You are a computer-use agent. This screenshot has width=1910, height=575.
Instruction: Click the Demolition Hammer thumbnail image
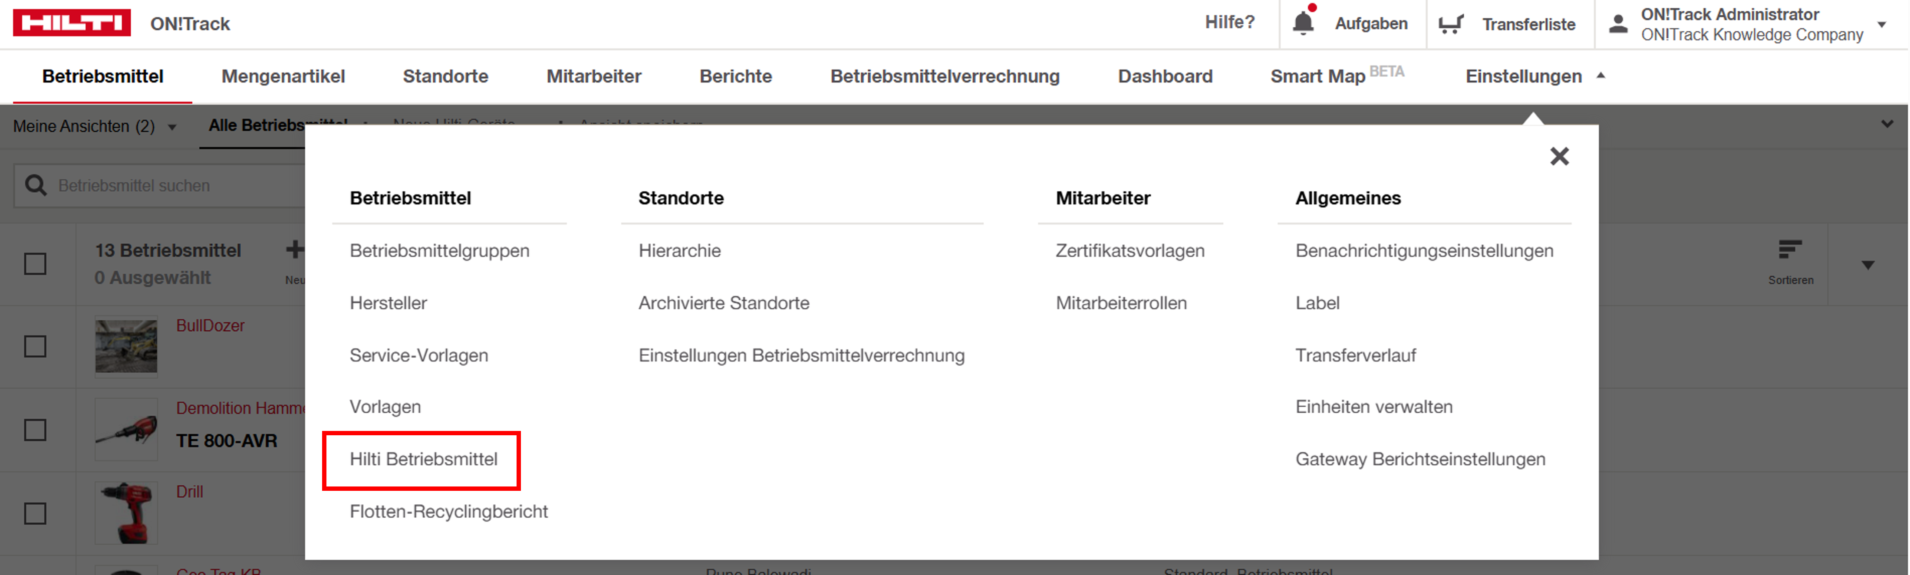point(126,430)
